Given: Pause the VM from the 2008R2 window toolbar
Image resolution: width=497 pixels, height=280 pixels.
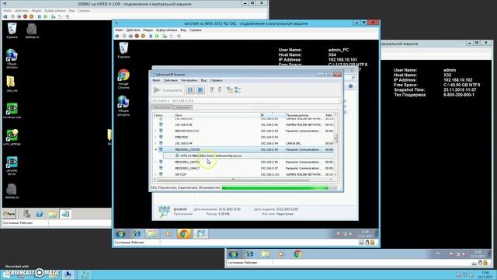Looking at the screenshot, I should 40,16.
